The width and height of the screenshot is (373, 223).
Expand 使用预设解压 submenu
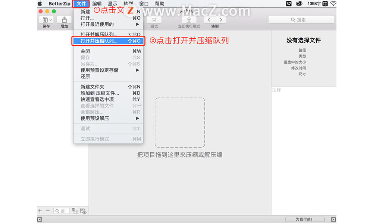[x=109, y=118]
